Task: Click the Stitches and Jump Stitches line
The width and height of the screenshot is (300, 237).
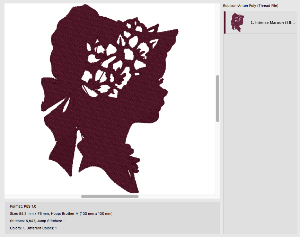Action: [37, 221]
